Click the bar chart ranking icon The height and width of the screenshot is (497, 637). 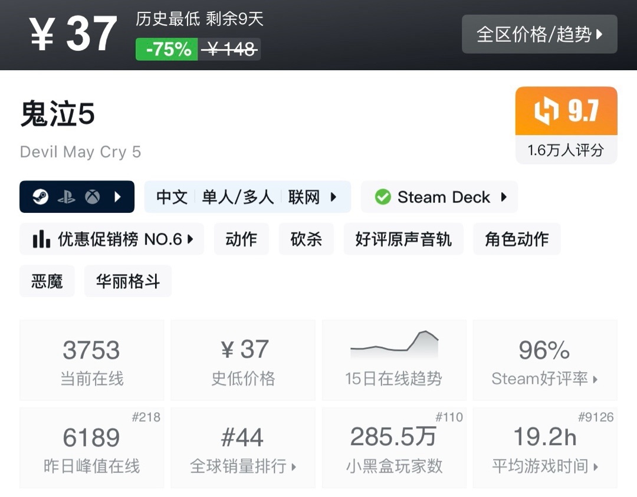point(41,239)
